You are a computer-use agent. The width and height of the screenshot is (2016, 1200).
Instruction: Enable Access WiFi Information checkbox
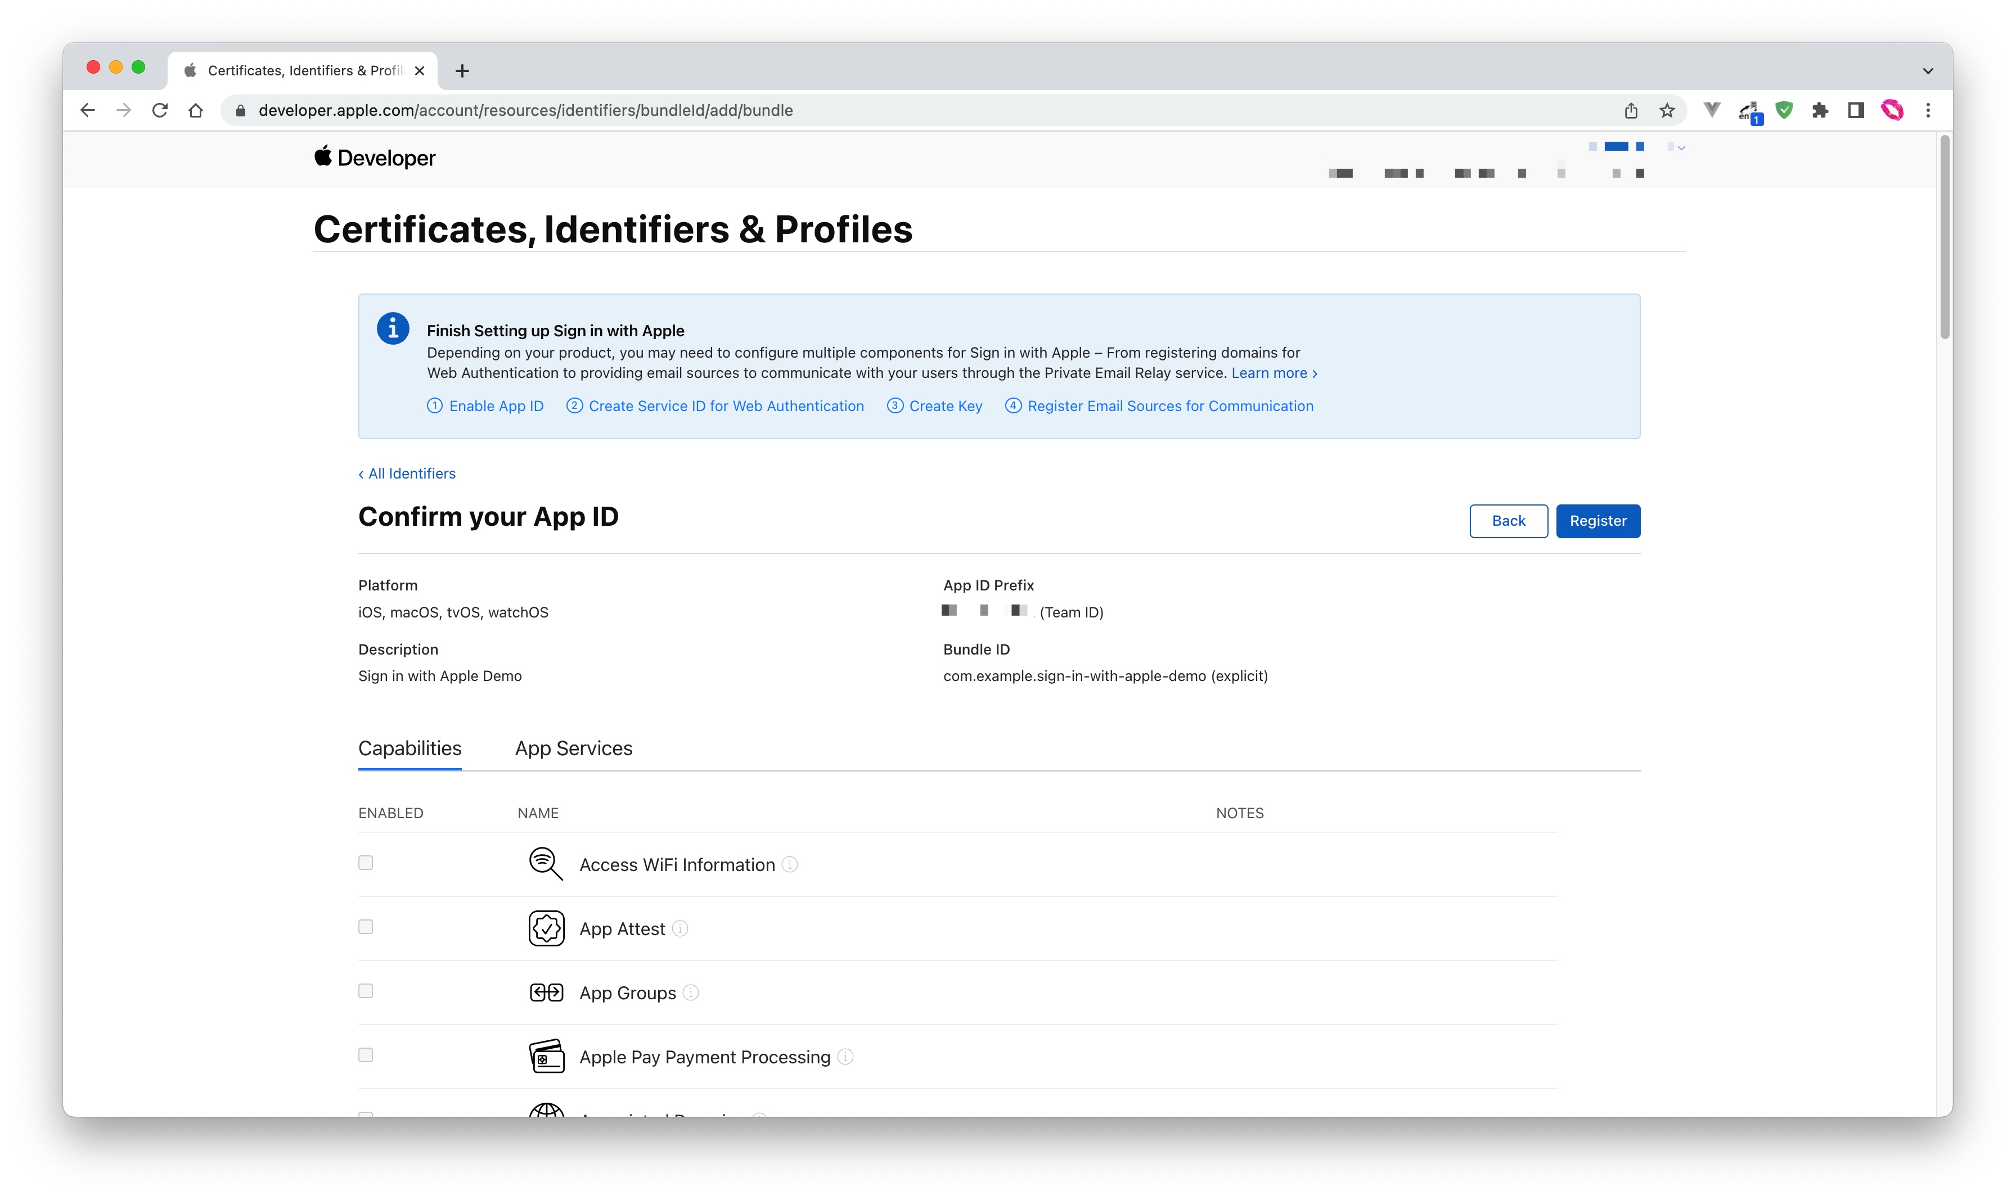pyautogui.click(x=366, y=863)
